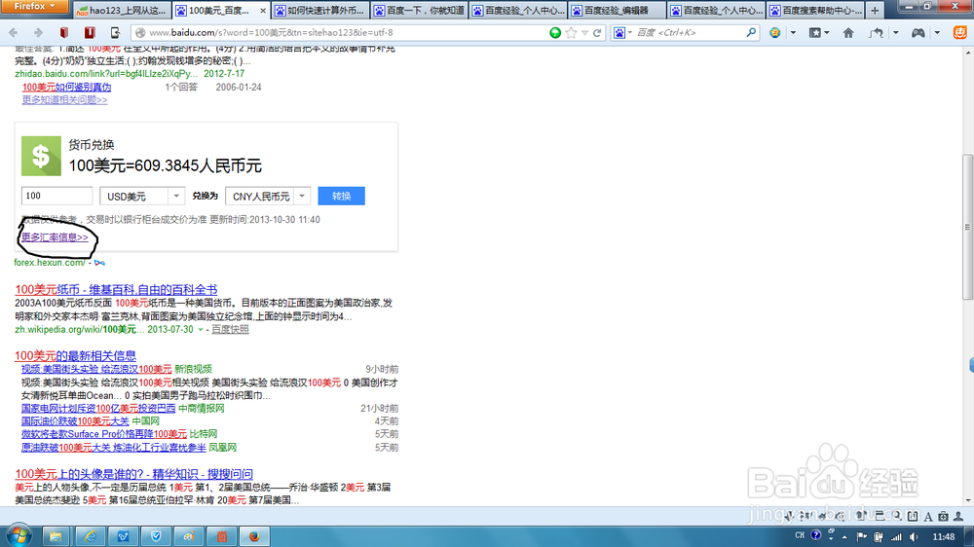This screenshot has height=547, width=974.
Task: Click the network signal tray icon
Action: pos(896,536)
